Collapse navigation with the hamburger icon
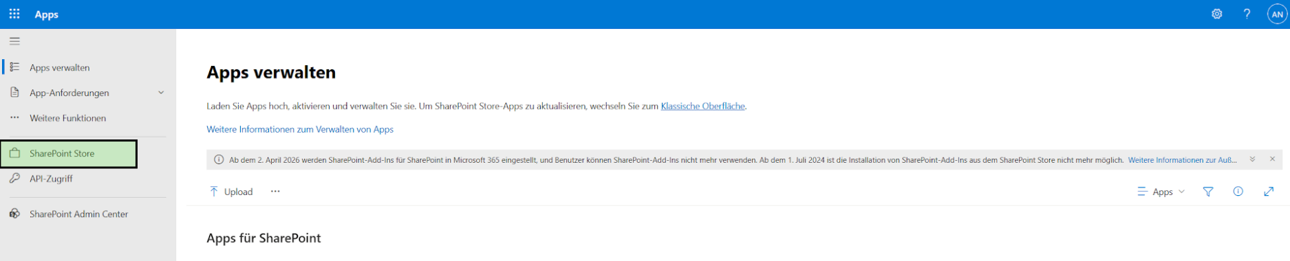This screenshot has width=1290, height=261. coord(14,41)
